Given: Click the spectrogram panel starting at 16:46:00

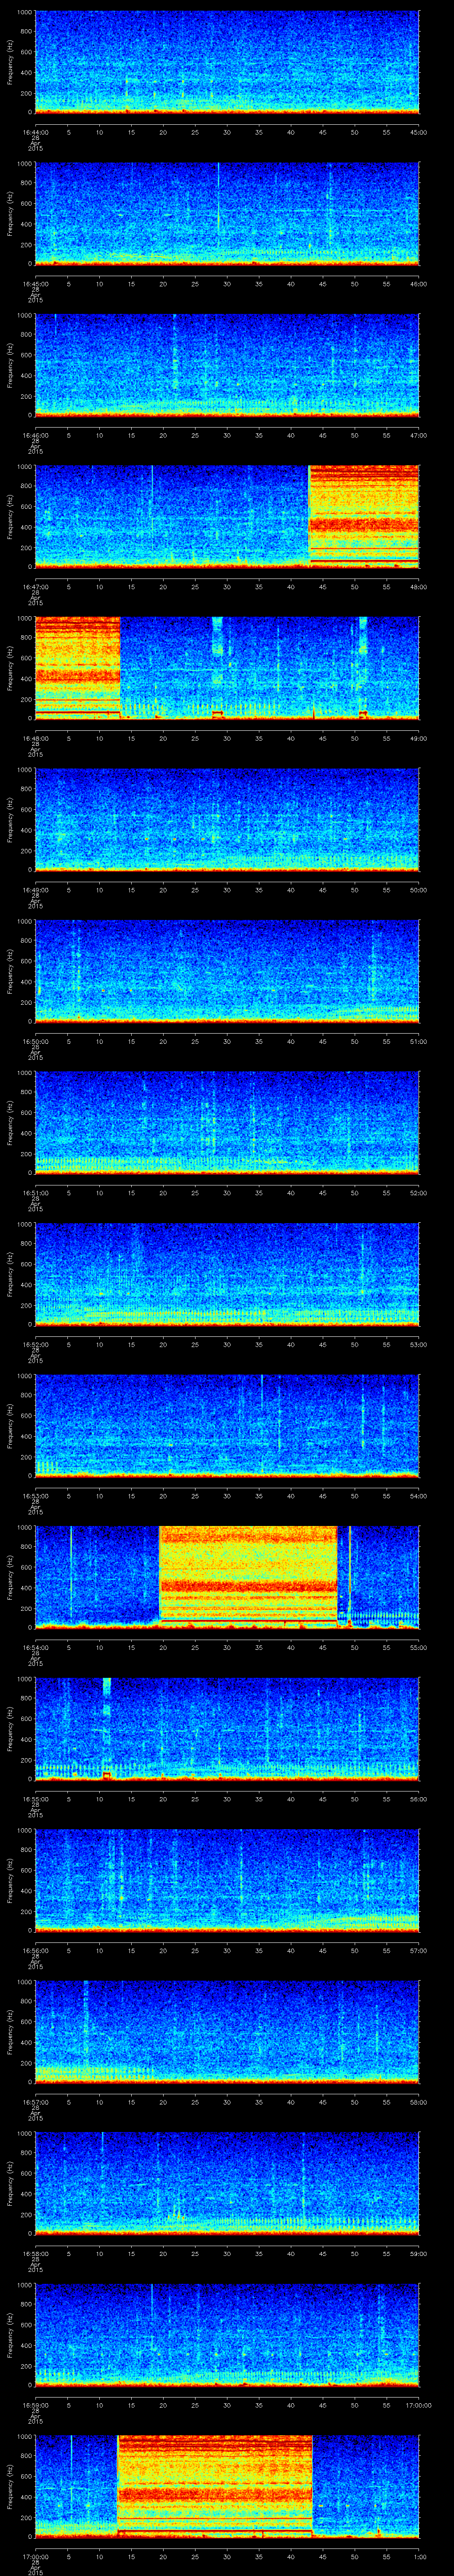Looking at the screenshot, I should (x=227, y=365).
